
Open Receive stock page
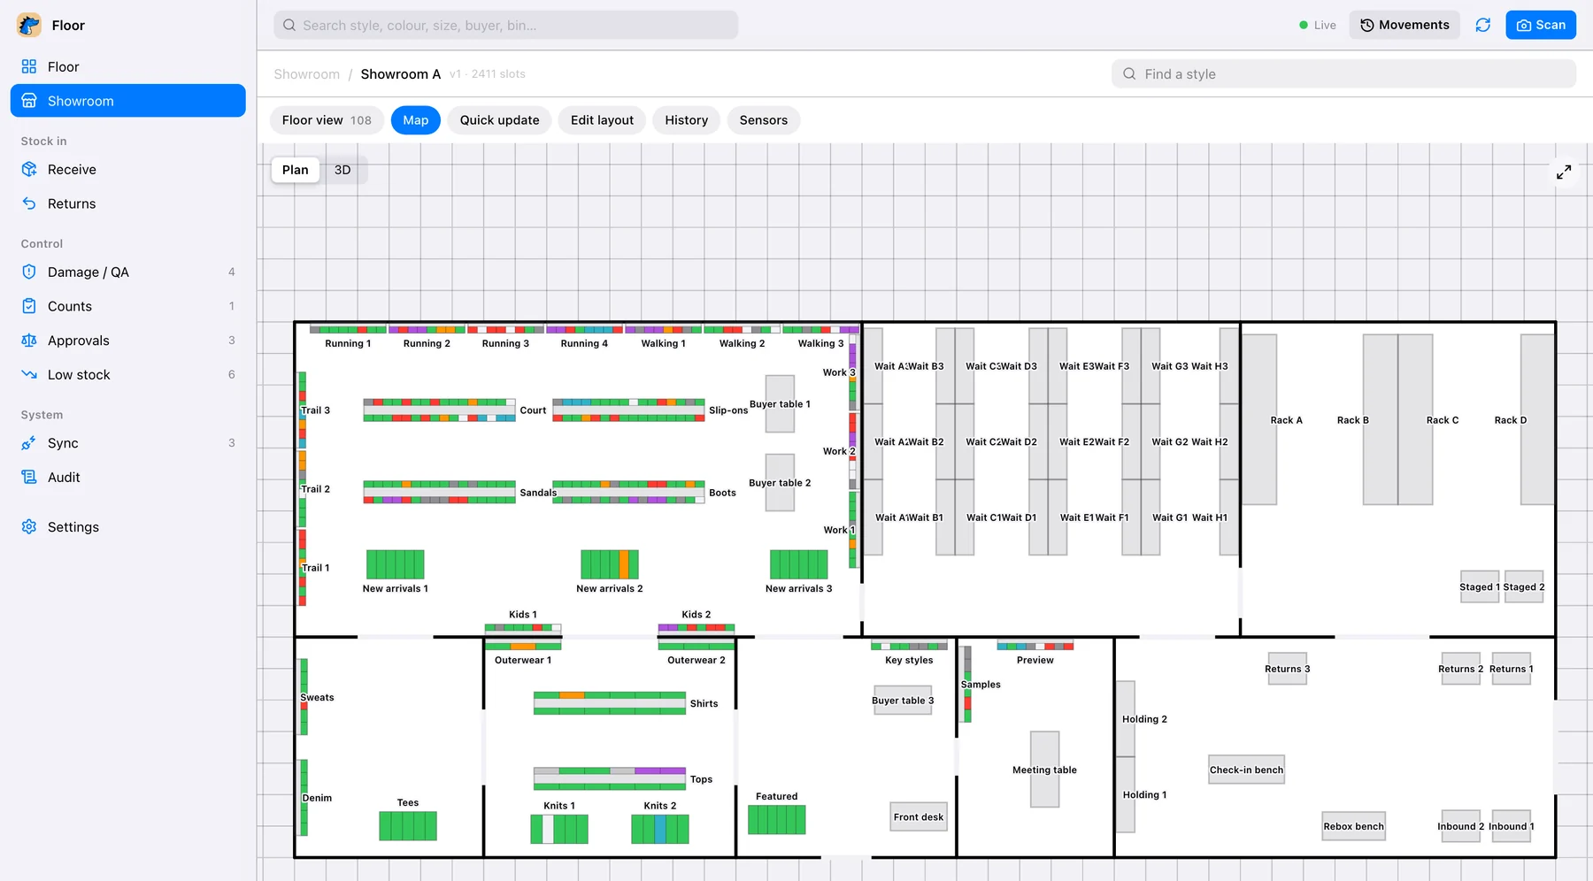[x=128, y=169]
